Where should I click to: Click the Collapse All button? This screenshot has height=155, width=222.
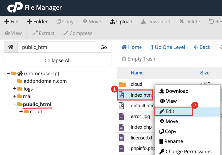tap(57, 61)
